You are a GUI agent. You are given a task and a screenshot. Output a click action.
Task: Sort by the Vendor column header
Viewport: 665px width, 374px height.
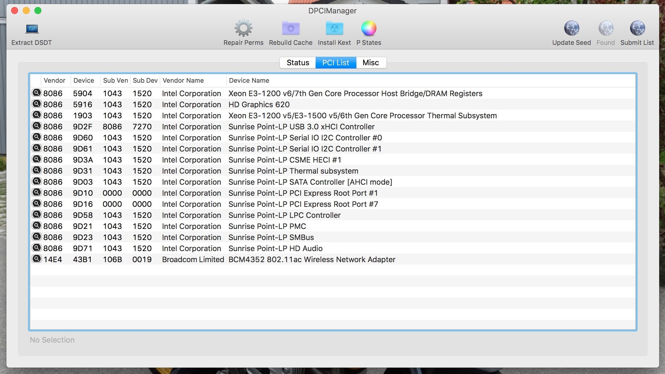54,80
